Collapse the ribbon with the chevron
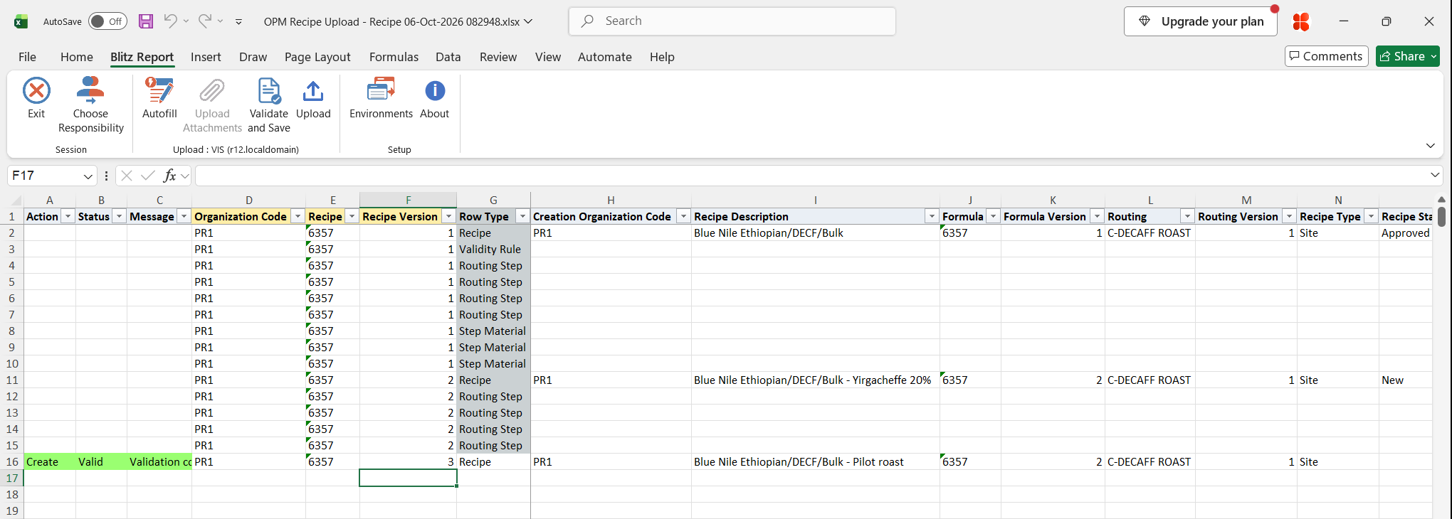Screen dimensions: 1452x519 1431,146
